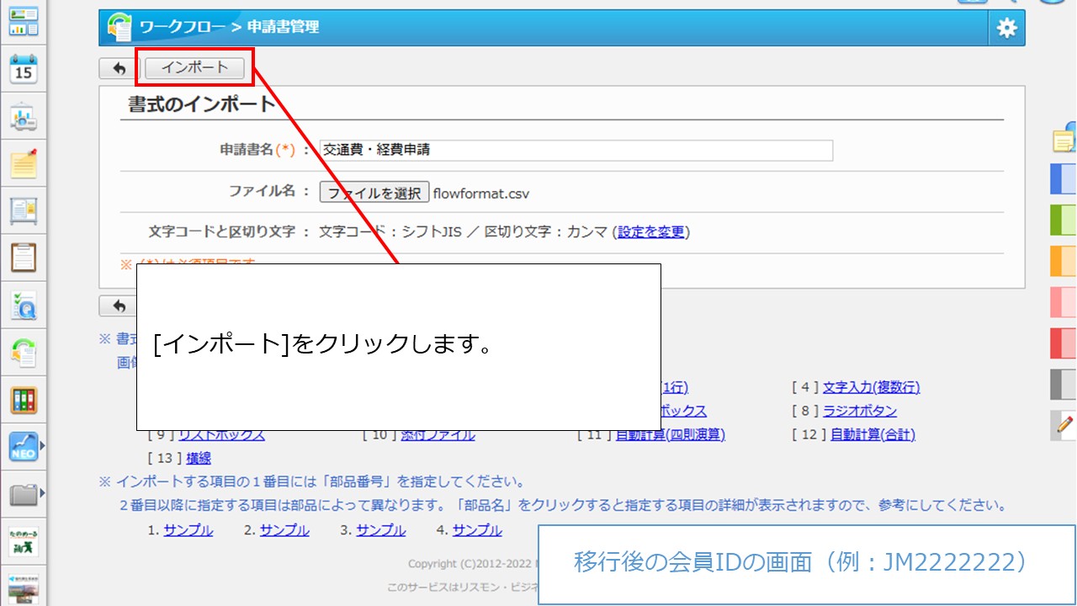Click the back arrow button beside インポート
Viewport: 1077px width, 606px height.
pyautogui.click(x=119, y=68)
